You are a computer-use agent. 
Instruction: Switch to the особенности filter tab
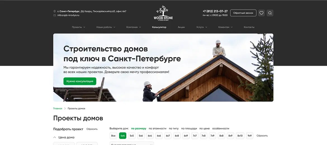click(x=221, y=129)
